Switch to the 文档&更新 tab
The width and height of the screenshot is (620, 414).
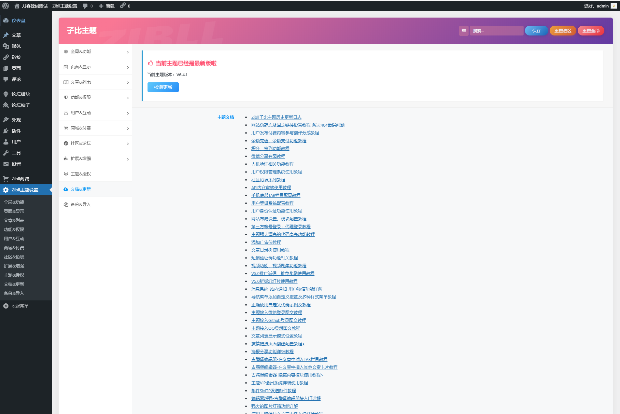(80, 189)
